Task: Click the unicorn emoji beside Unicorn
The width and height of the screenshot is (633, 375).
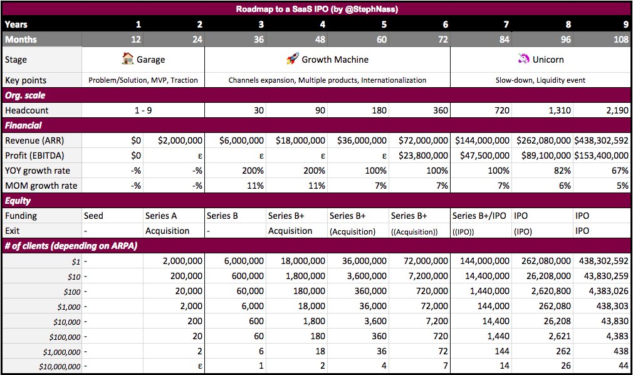Action: 523,59
